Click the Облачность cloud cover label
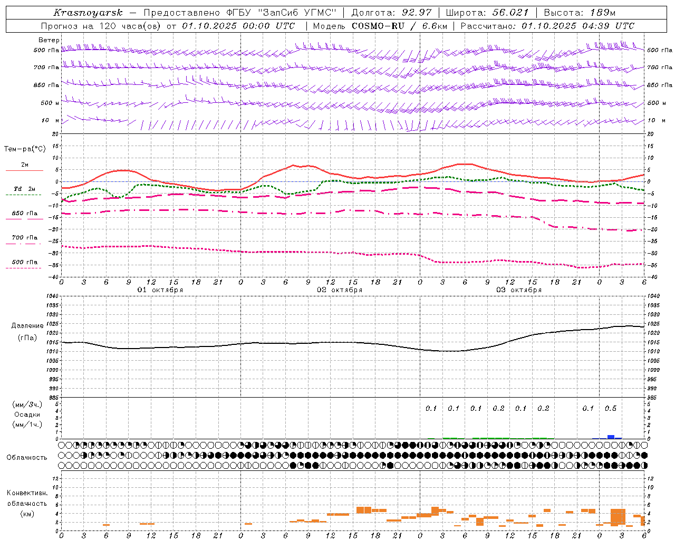675x540 pixels. click(x=27, y=457)
